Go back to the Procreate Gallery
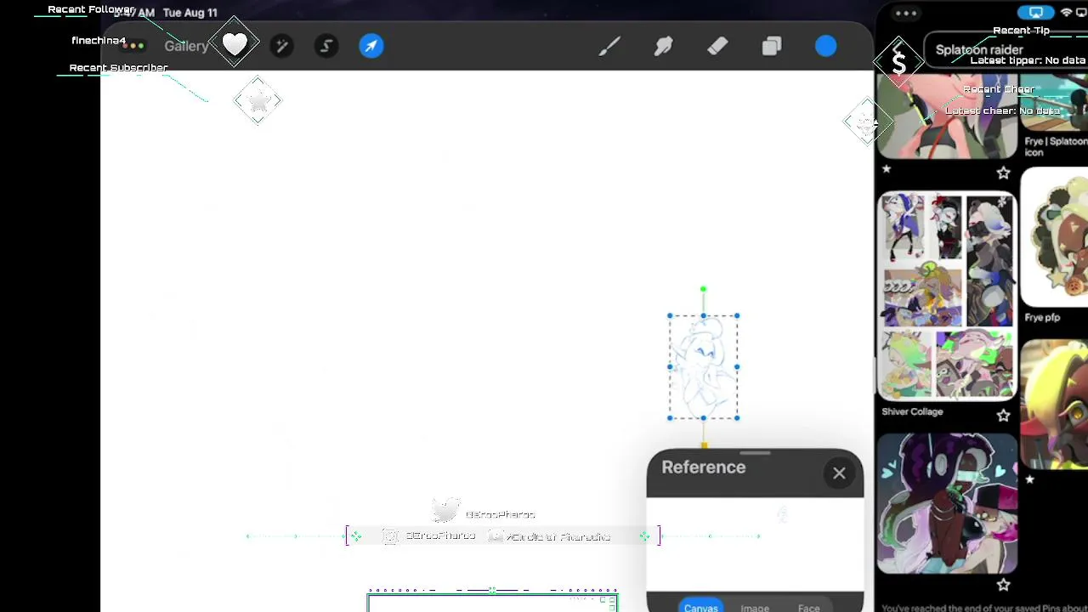The height and width of the screenshot is (612, 1088). 186,47
